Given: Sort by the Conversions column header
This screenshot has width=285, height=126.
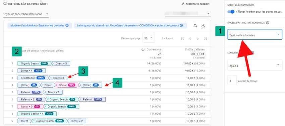Looking at the screenshot, I should click(154, 49).
